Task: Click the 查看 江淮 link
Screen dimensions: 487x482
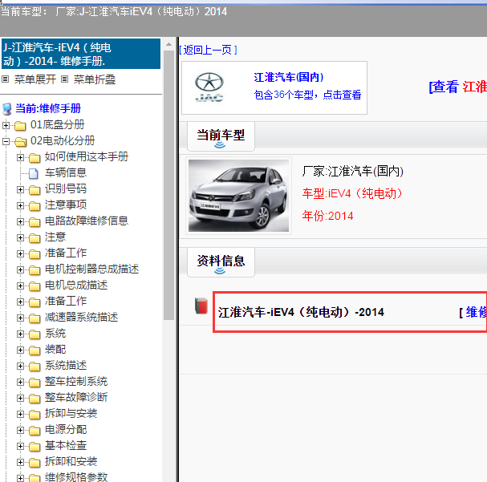Action: 457,87
